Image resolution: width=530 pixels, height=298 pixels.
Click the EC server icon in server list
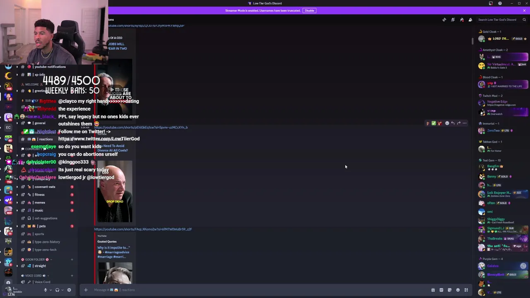click(x=8, y=127)
